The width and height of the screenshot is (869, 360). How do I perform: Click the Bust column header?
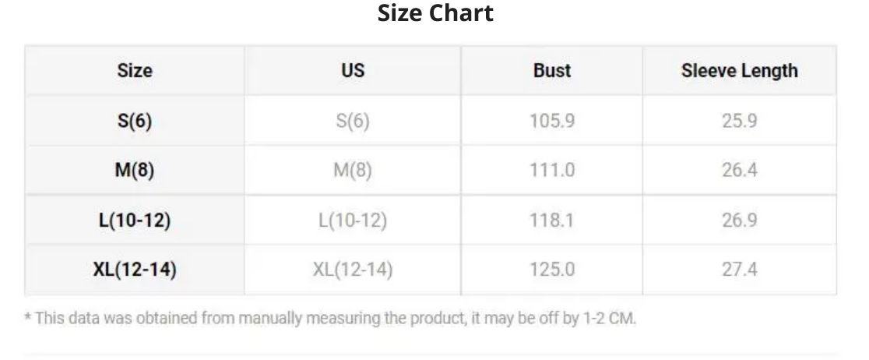(552, 70)
